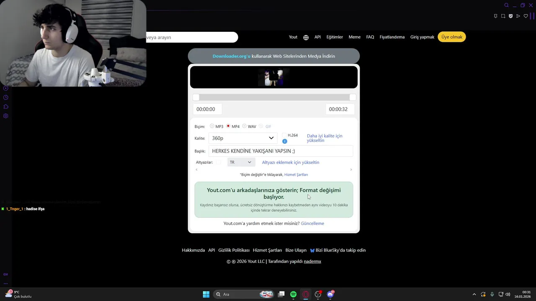Click the Başlık title input field
536x301 pixels.
[x=281, y=151]
